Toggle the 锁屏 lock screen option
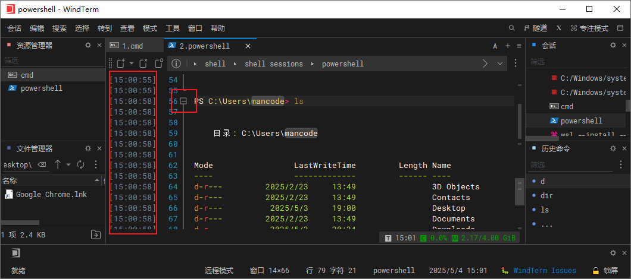Image resolution: width=631 pixels, height=279 pixels. [x=605, y=270]
